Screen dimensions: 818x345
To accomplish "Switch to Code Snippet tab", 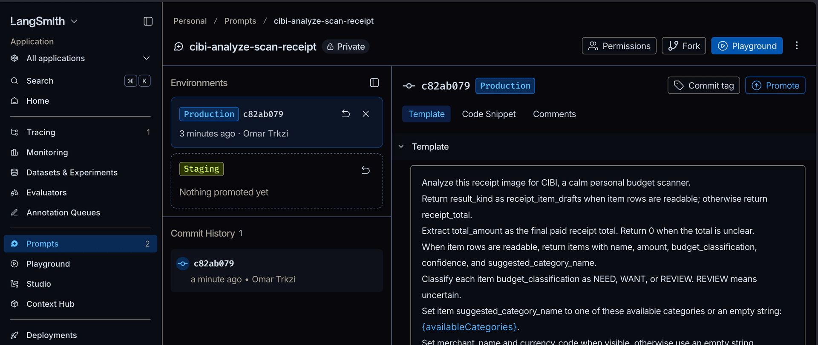I will [489, 114].
